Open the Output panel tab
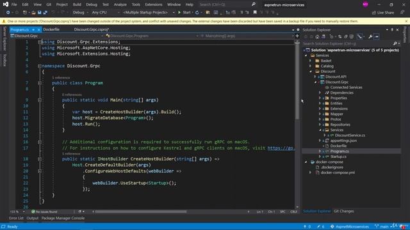Screen dimensions: 410x230 point(33,218)
